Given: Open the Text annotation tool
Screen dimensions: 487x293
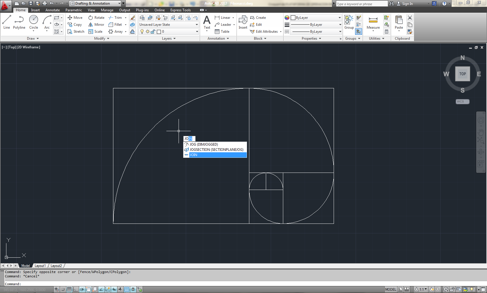Looking at the screenshot, I should point(207,22).
